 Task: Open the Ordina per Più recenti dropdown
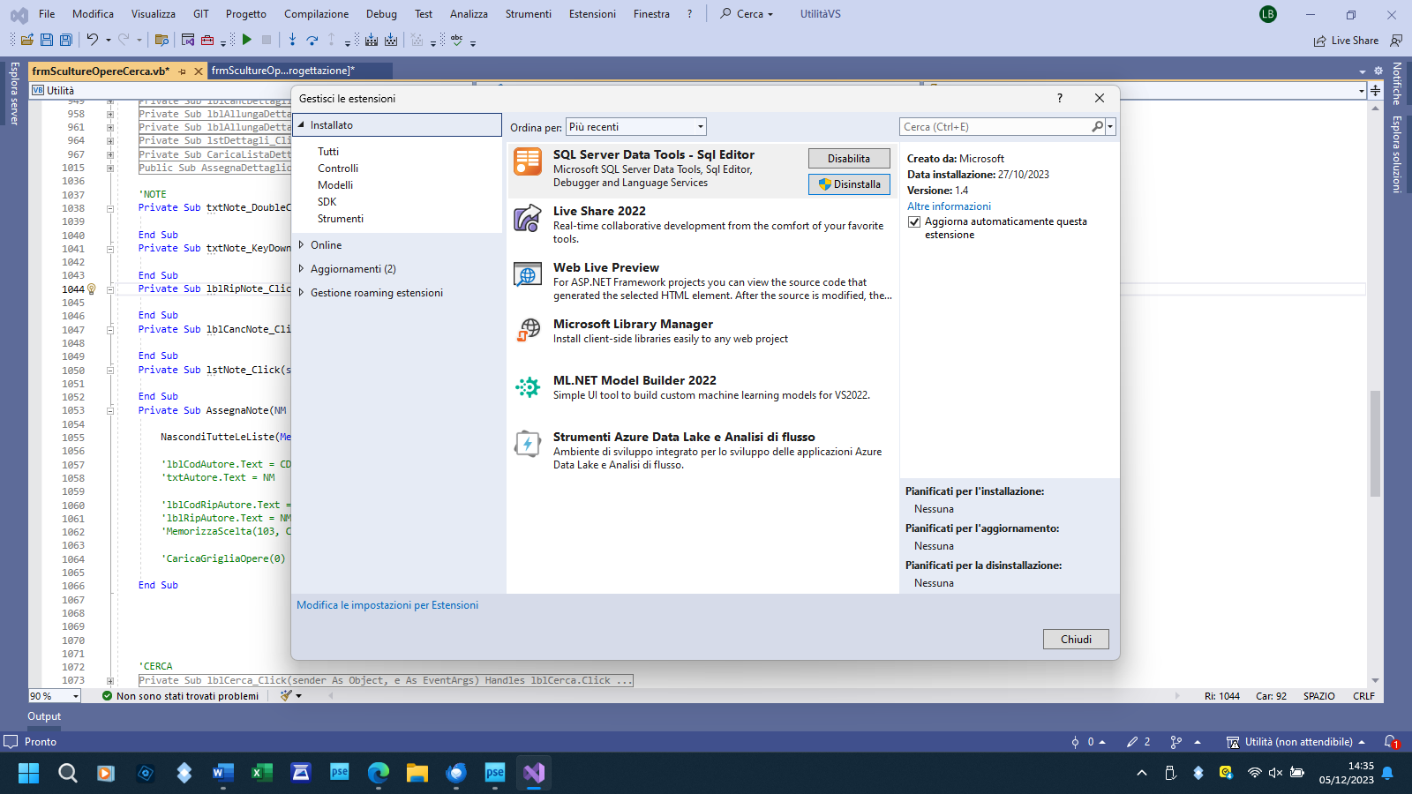click(636, 127)
